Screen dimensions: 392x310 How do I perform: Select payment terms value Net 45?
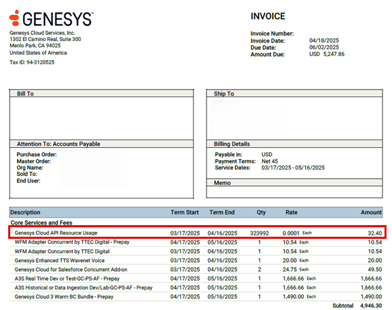click(270, 162)
